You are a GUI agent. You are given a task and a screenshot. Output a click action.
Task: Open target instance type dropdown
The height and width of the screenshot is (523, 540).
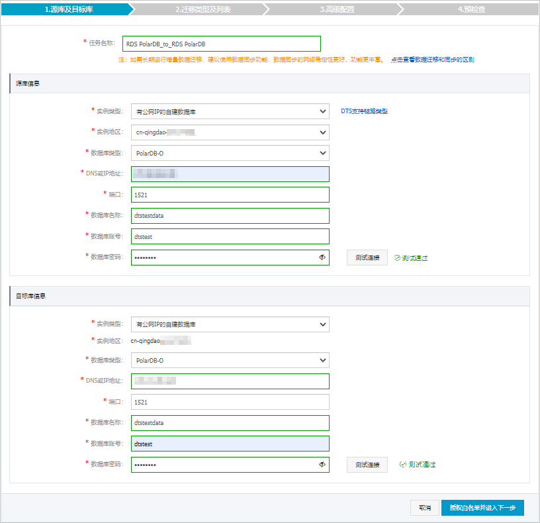(230, 324)
